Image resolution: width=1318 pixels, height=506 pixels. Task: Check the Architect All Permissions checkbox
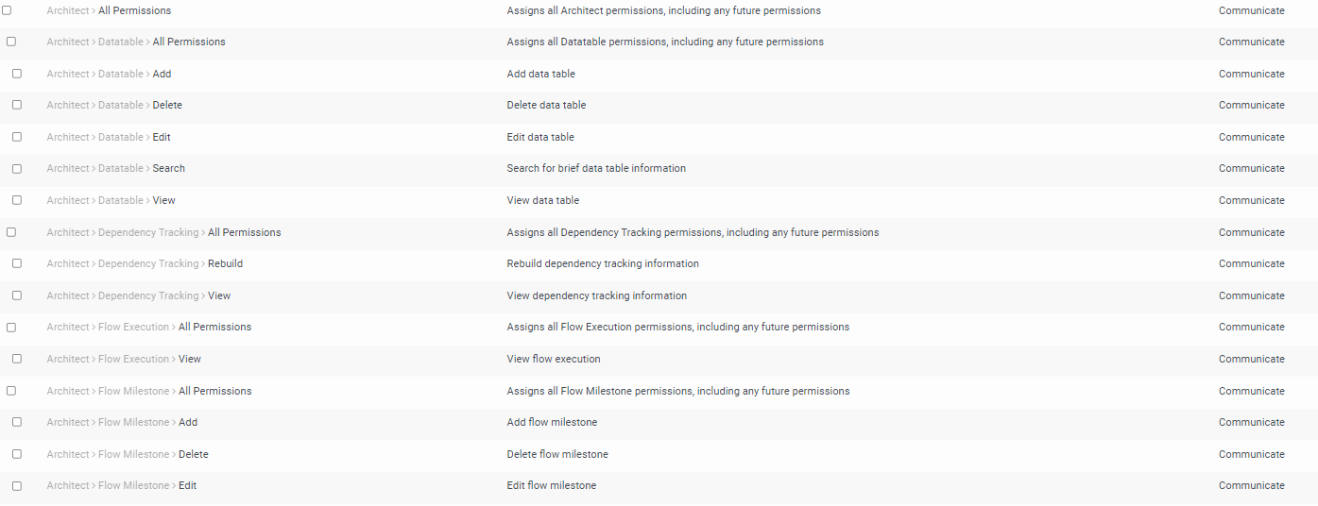pos(7,10)
